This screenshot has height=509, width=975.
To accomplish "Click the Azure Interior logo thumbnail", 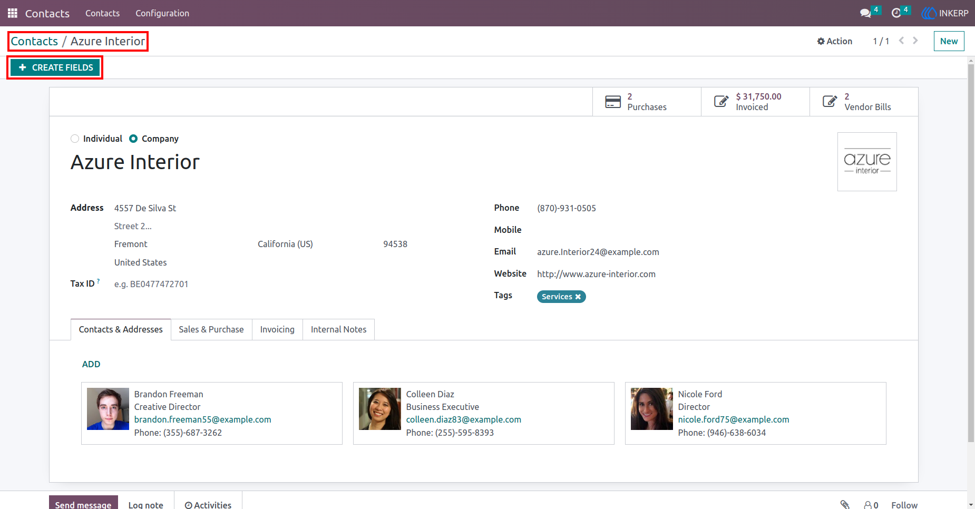I will coord(867,162).
